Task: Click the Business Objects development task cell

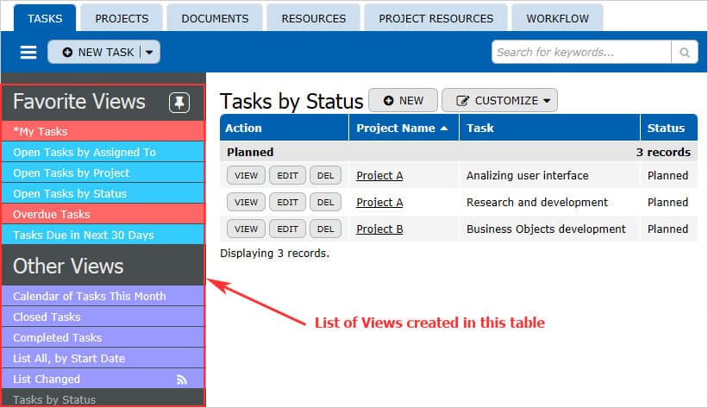Action: click(x=549, y=229)
